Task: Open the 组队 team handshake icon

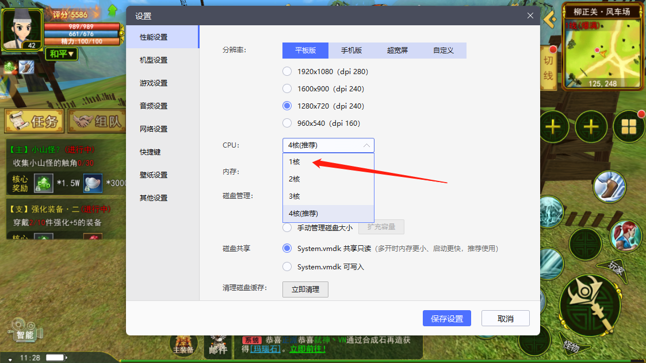Action: pos(97,121)
